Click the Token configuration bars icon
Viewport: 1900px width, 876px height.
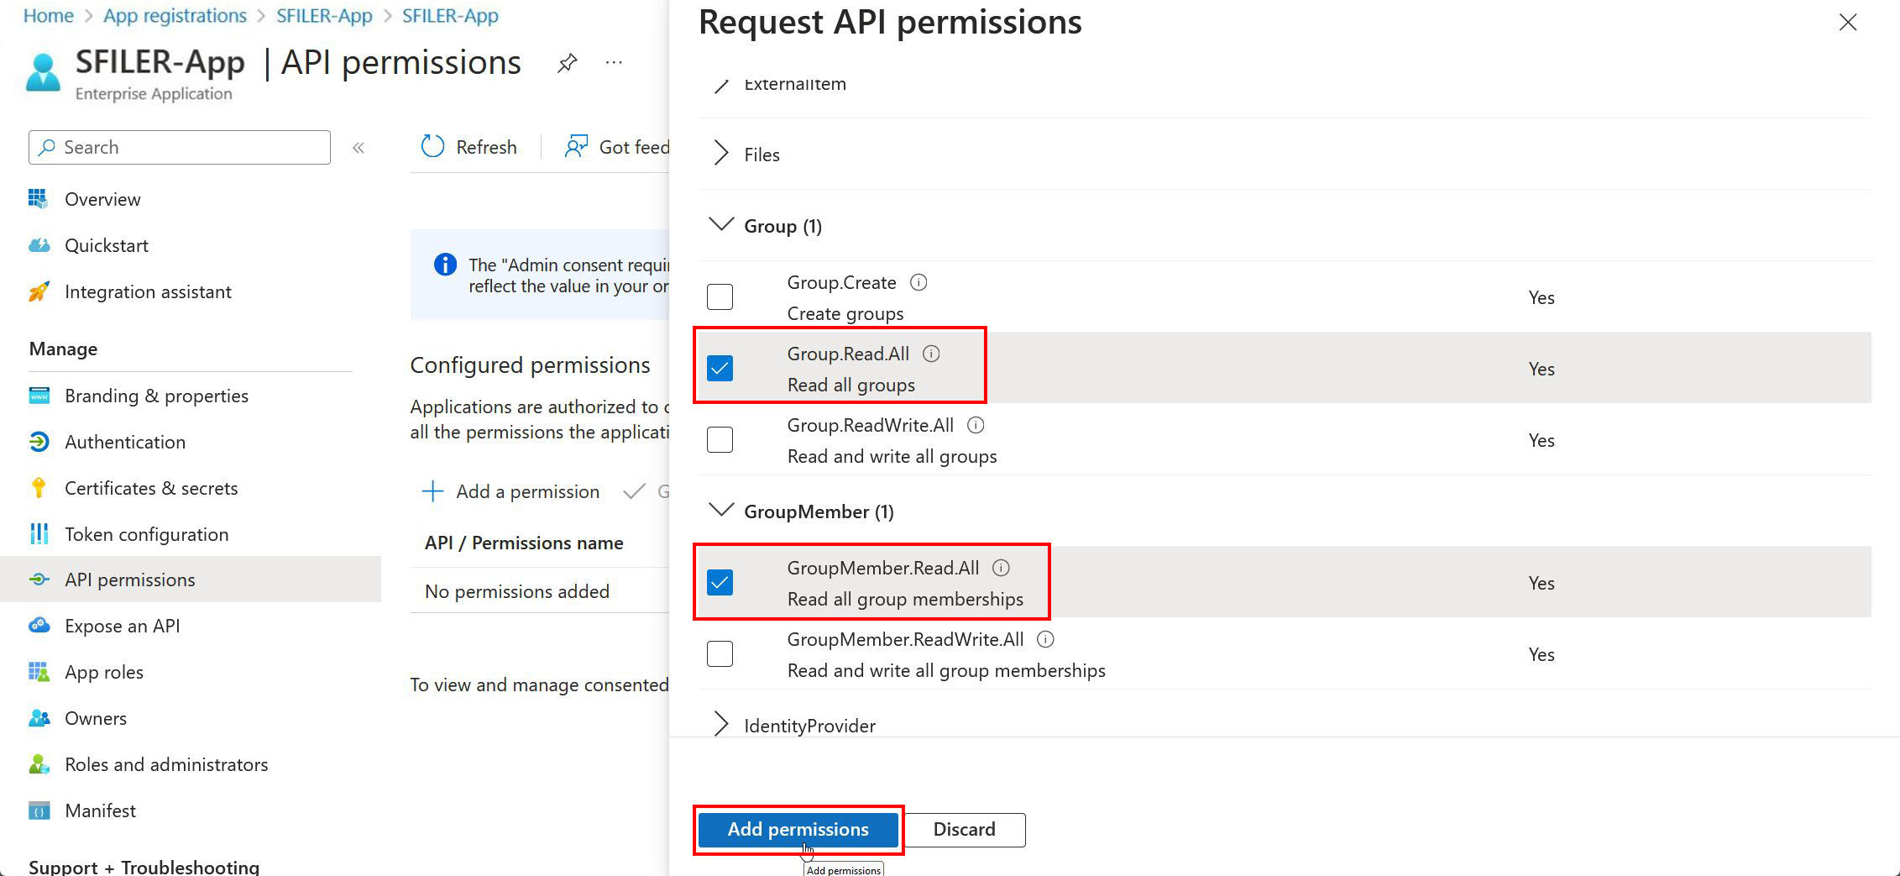pos(39,534)
